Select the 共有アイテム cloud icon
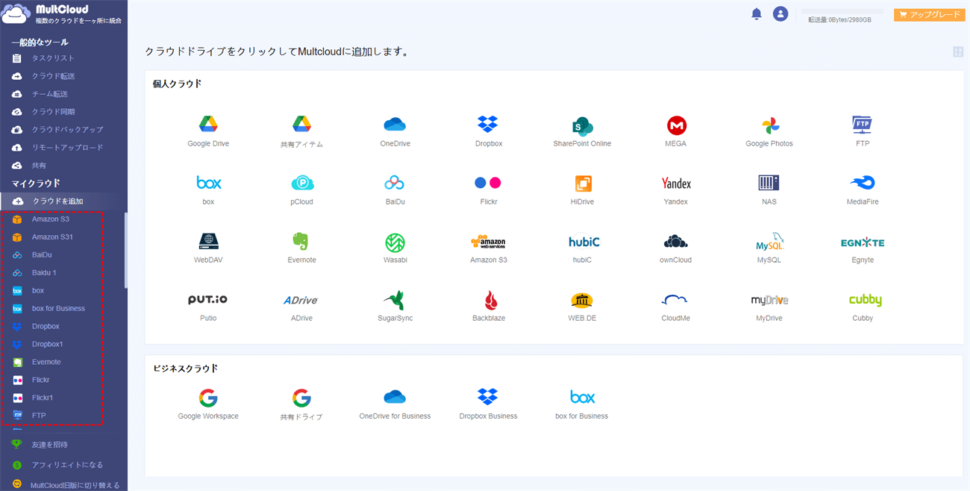 [x=301, y=125]
